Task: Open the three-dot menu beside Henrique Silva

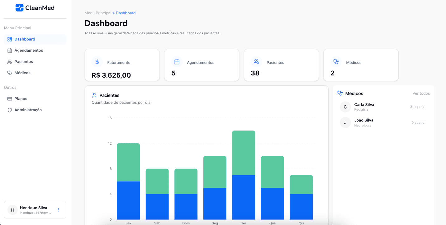Action: (58, 210)
